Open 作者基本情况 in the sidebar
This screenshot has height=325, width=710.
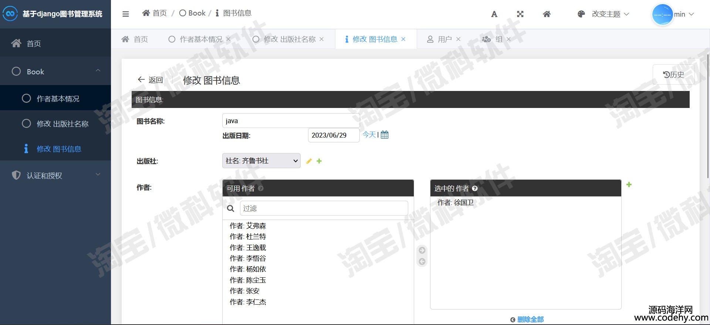click(55, 98)
